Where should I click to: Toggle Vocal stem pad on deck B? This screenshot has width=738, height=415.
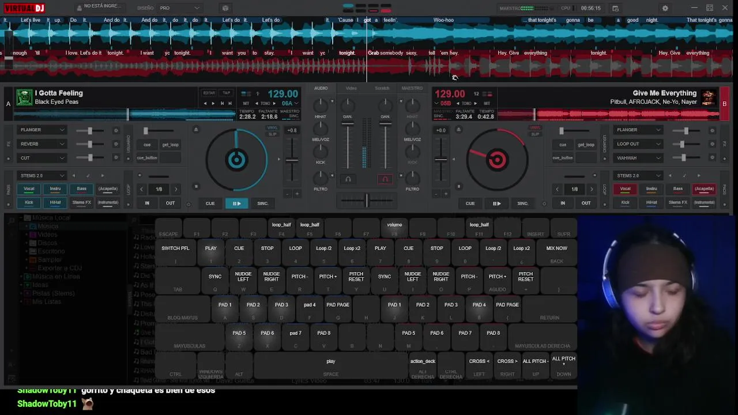(x=625, y=188)
